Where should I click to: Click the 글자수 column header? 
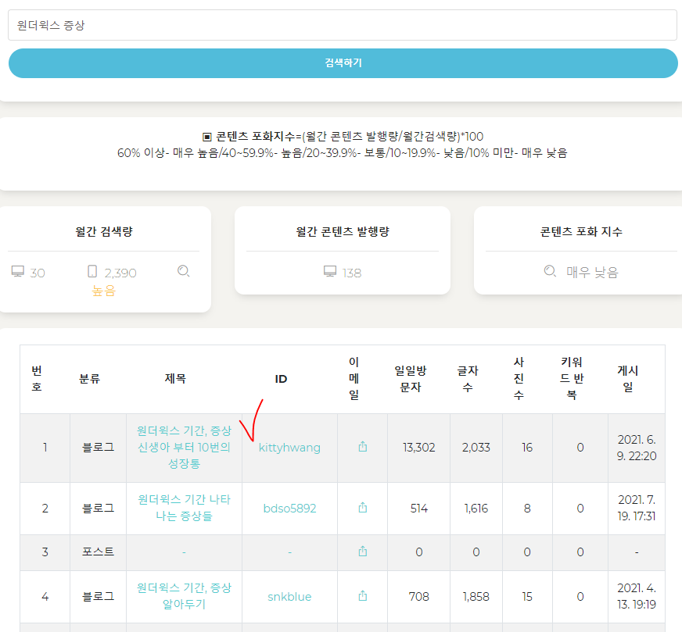(468, 379)
